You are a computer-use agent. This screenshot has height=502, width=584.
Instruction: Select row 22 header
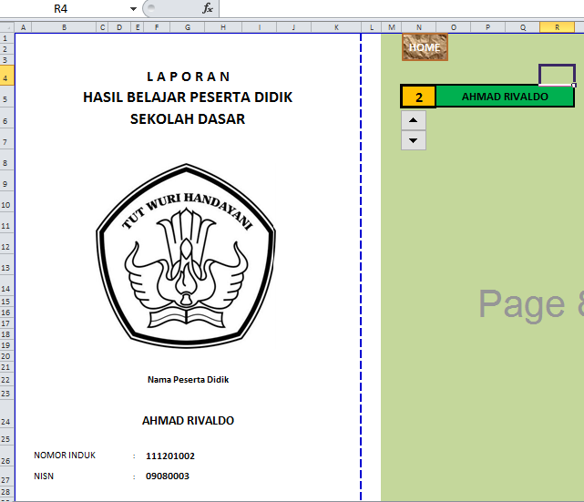click(6, 380)
